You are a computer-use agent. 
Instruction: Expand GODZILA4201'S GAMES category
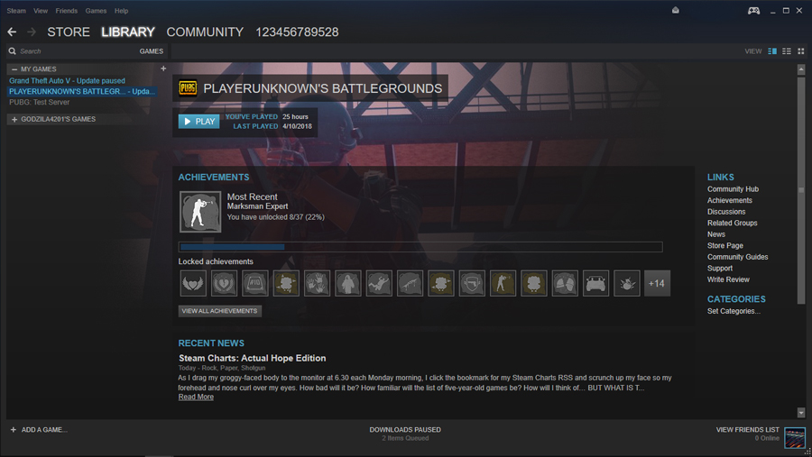pyautogui.click(x=14, y=119)
